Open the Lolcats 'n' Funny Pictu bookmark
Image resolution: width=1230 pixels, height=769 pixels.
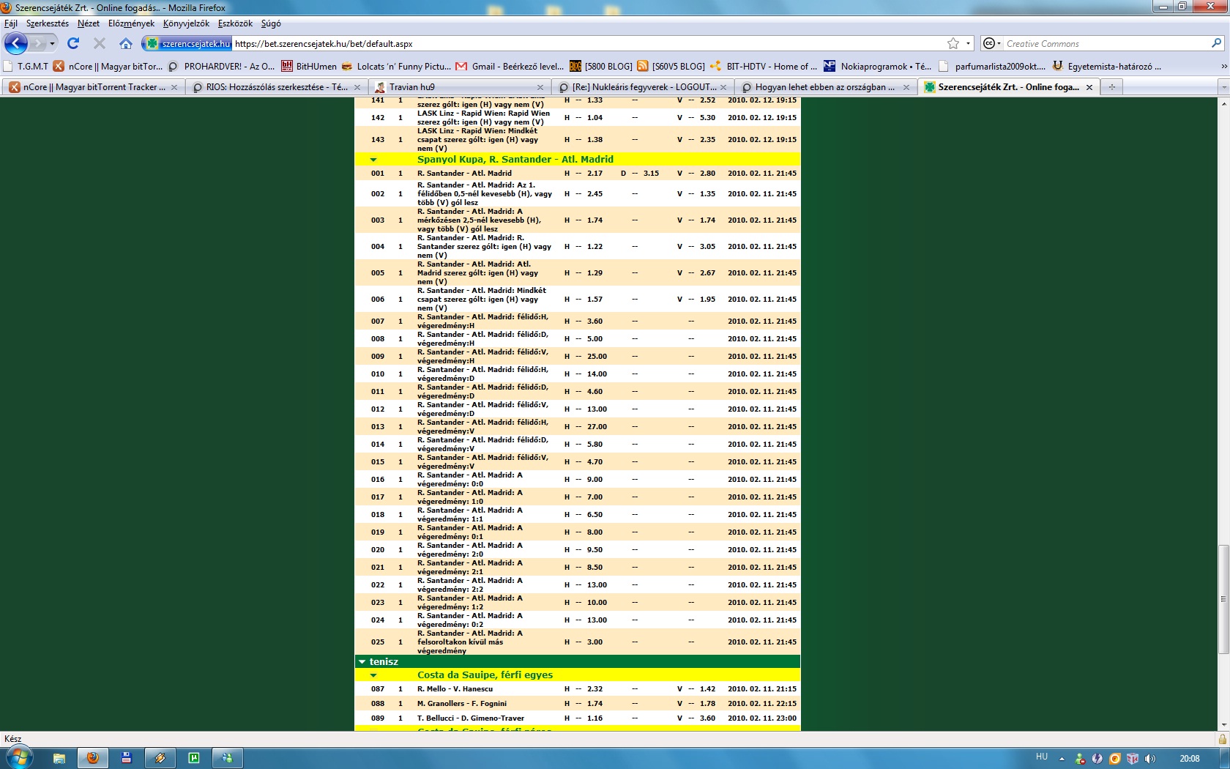tap(396, 66)
